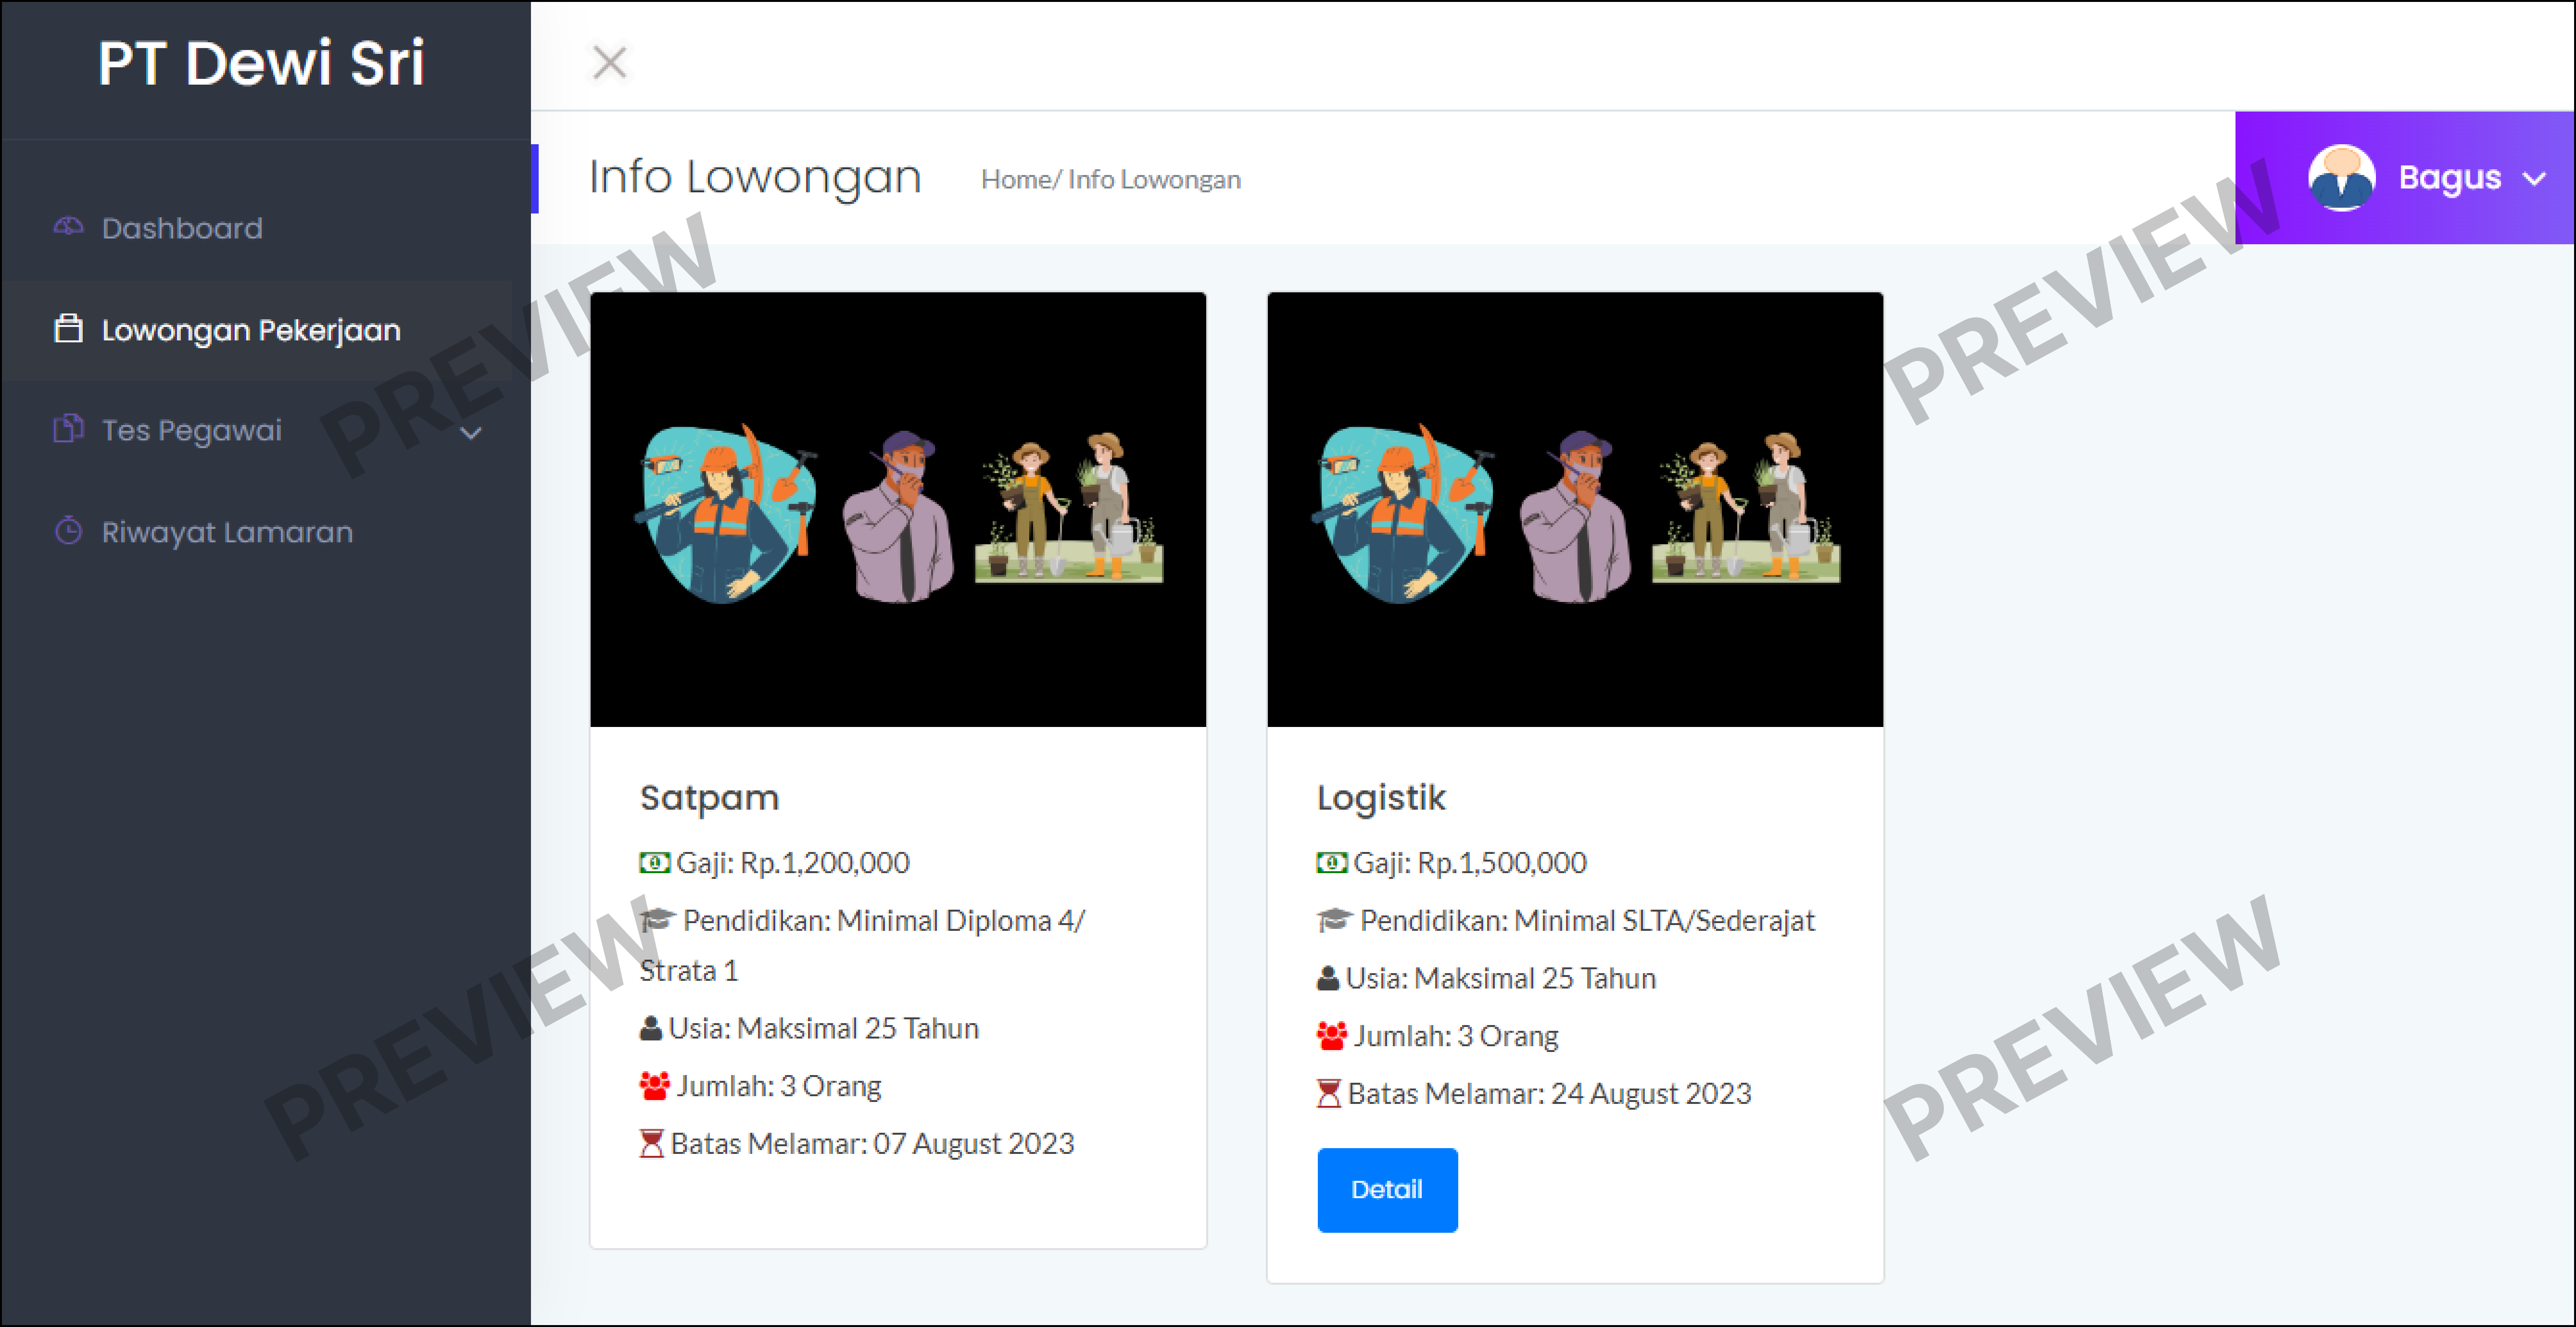Click the PT Dewi Sri brand title
Screen dimensions: 2576x1327
(x=261, y=63)
